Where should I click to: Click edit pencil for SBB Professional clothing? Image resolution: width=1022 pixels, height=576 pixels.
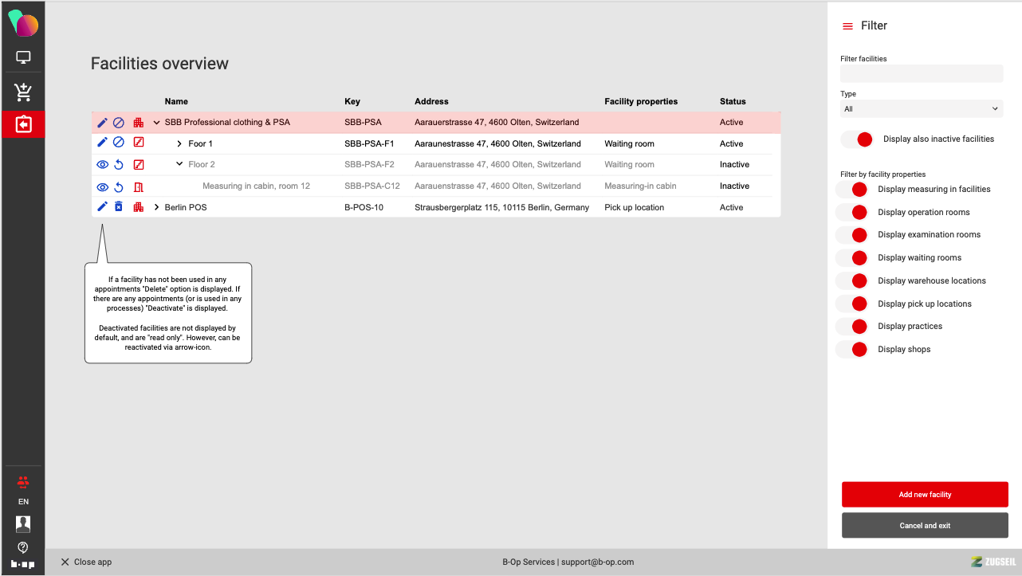coord(102,123)
